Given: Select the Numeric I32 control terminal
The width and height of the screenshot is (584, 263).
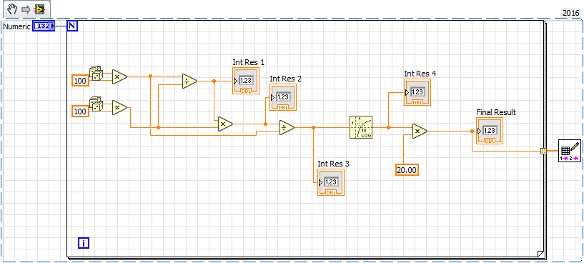Looking at the screenshot, I should point(44,26).
